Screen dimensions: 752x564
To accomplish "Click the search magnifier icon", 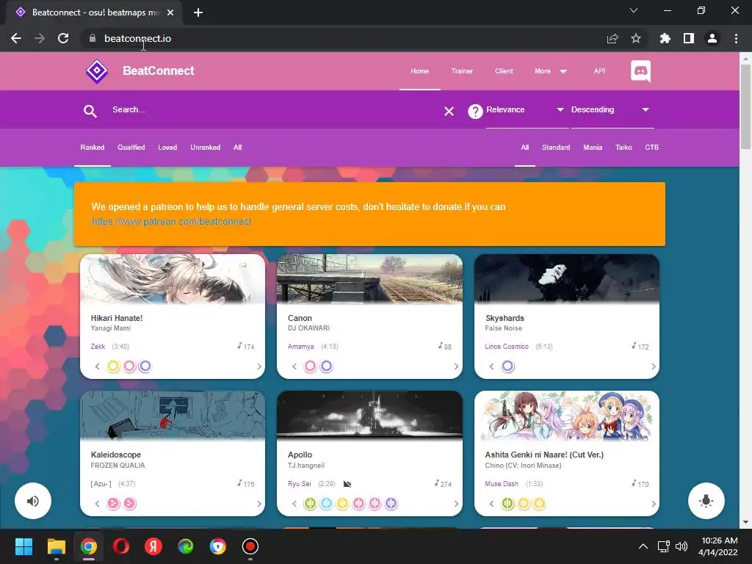I will pos(90,111).
